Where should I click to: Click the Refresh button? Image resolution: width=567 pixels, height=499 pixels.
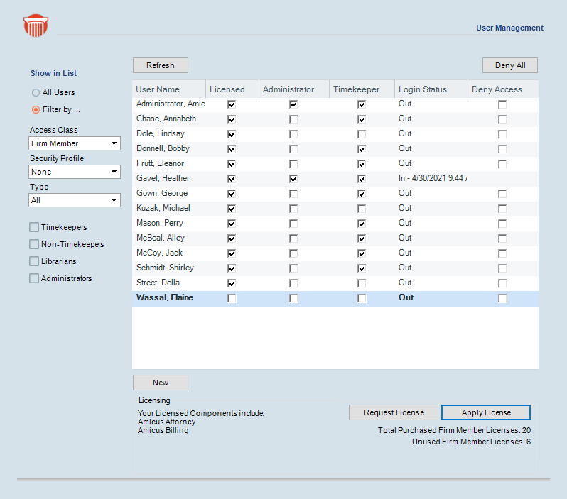[x=161, y=65]
